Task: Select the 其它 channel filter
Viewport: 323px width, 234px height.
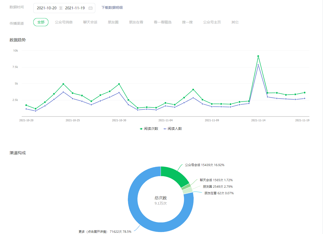Action: click(x=235, y=22)
